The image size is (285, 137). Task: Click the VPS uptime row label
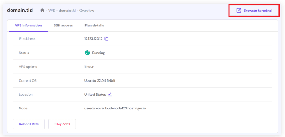[x=28, y=67]
